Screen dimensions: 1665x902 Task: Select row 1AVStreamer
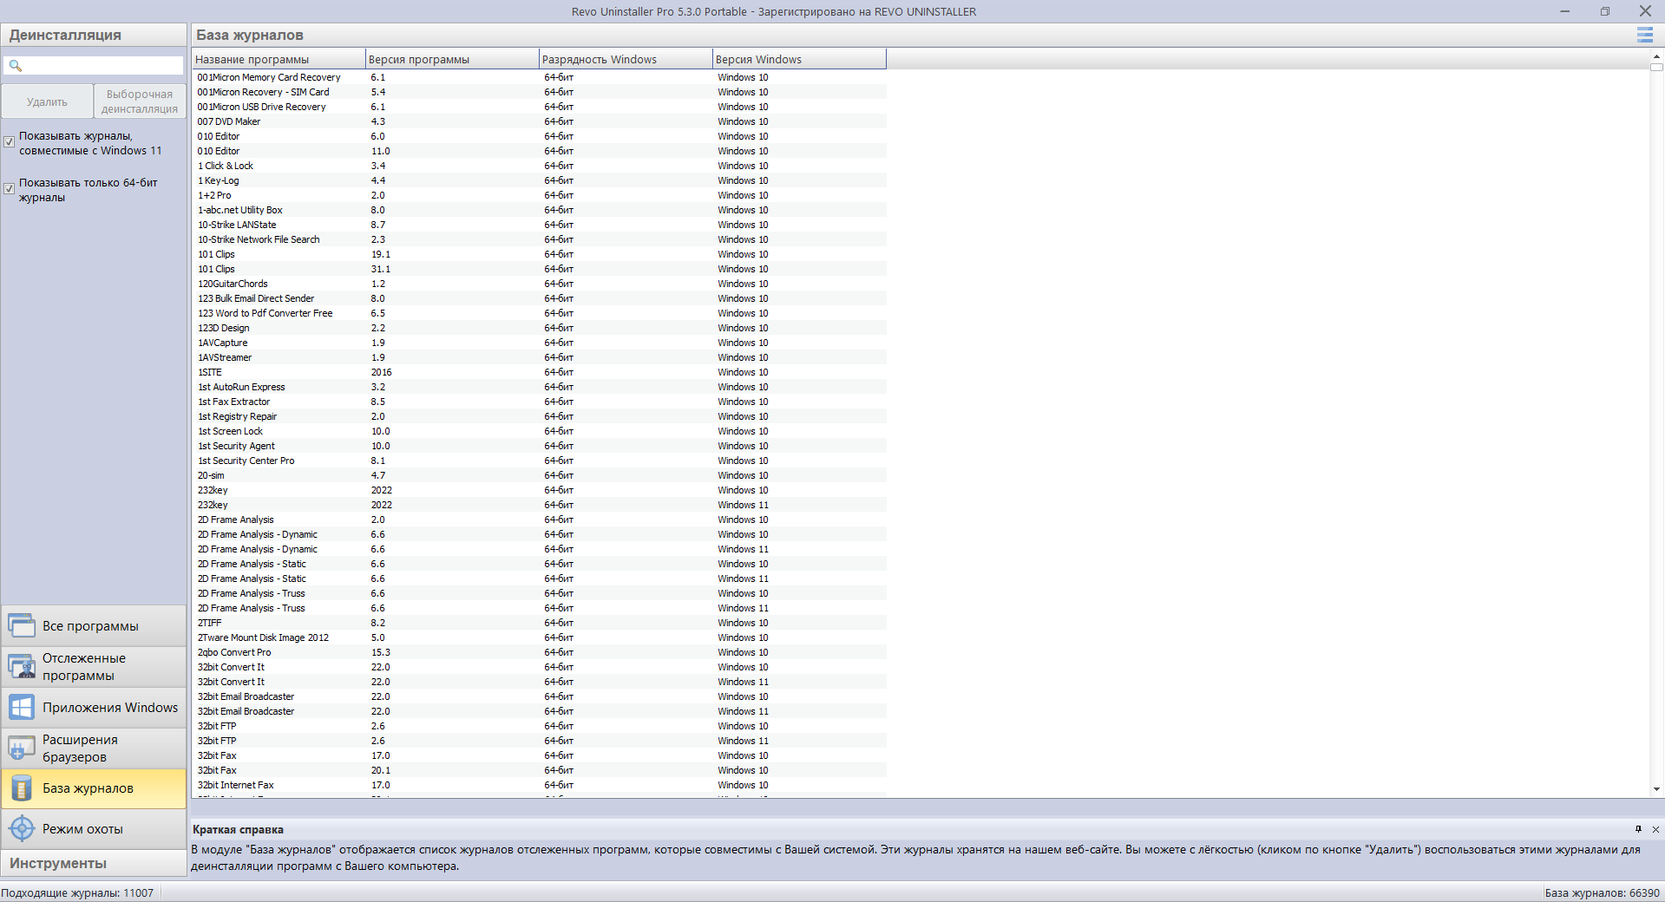[x=539, y=357]
